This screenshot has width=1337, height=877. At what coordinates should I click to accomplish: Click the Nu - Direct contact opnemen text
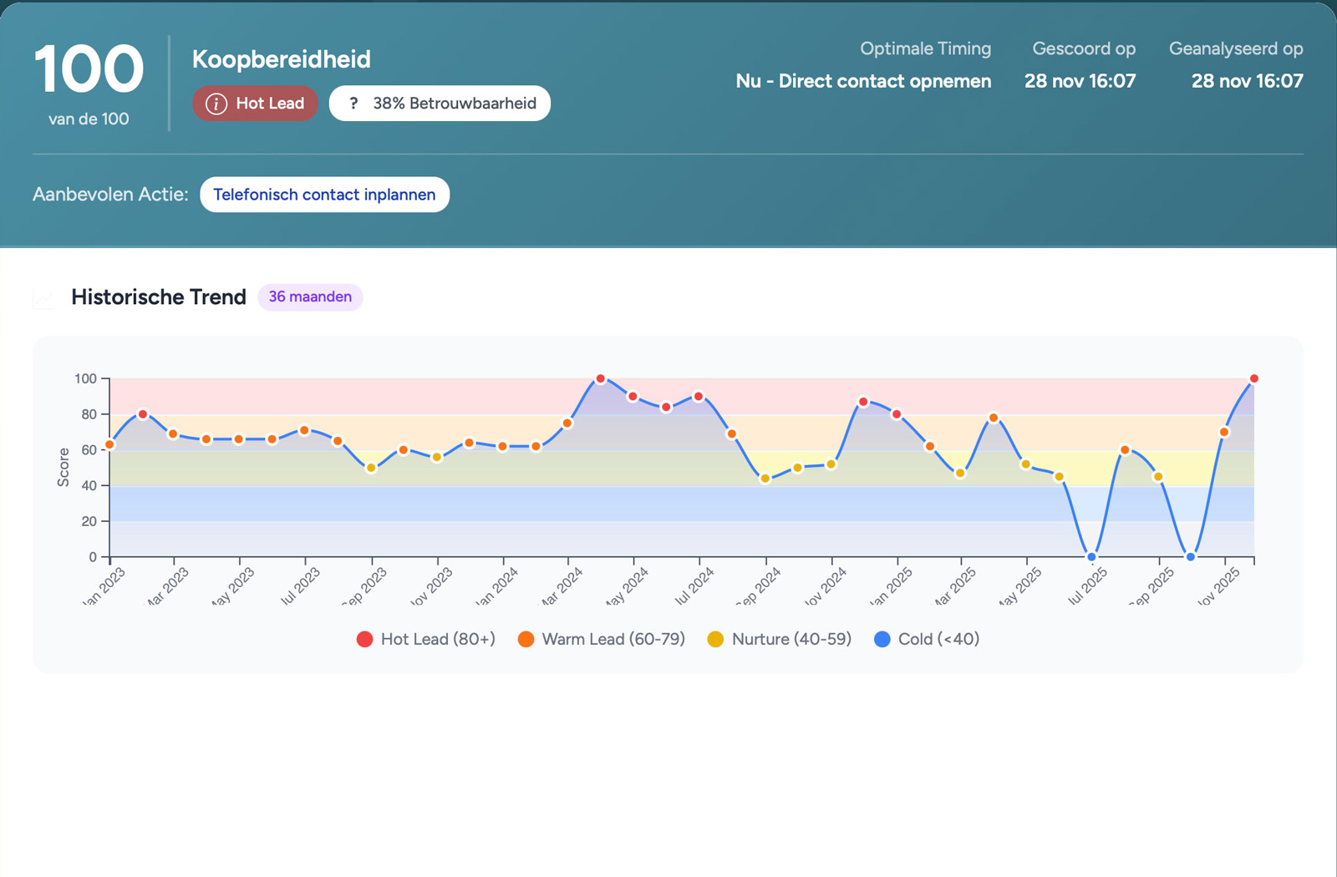(863, 81)
